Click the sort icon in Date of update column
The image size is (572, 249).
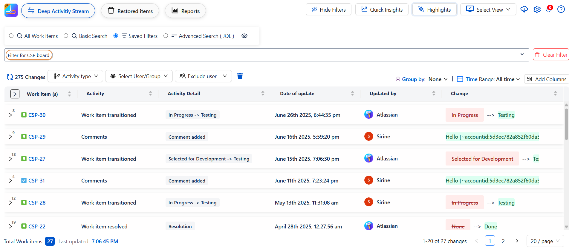coord(352,93)
